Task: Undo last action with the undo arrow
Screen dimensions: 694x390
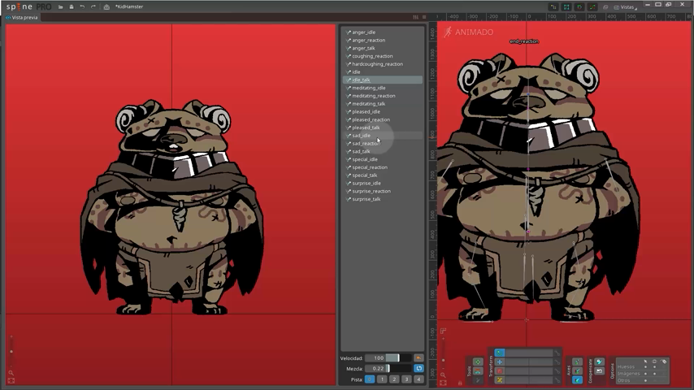Action: (x=82, y=6)
